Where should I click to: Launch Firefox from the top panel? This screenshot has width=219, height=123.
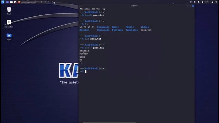(19, 2)
